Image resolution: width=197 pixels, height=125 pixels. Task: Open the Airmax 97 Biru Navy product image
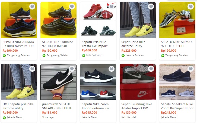click(19, 20)
